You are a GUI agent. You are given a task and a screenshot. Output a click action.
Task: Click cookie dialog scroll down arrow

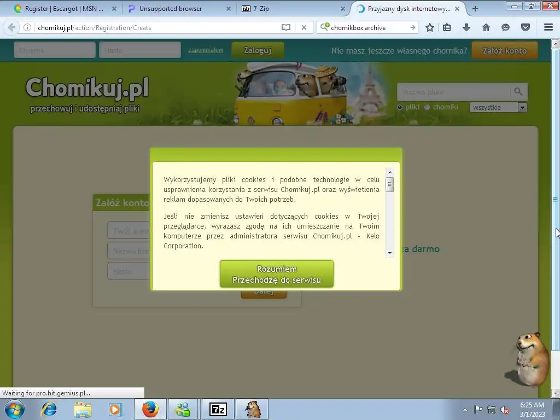(x=390, y=253)
